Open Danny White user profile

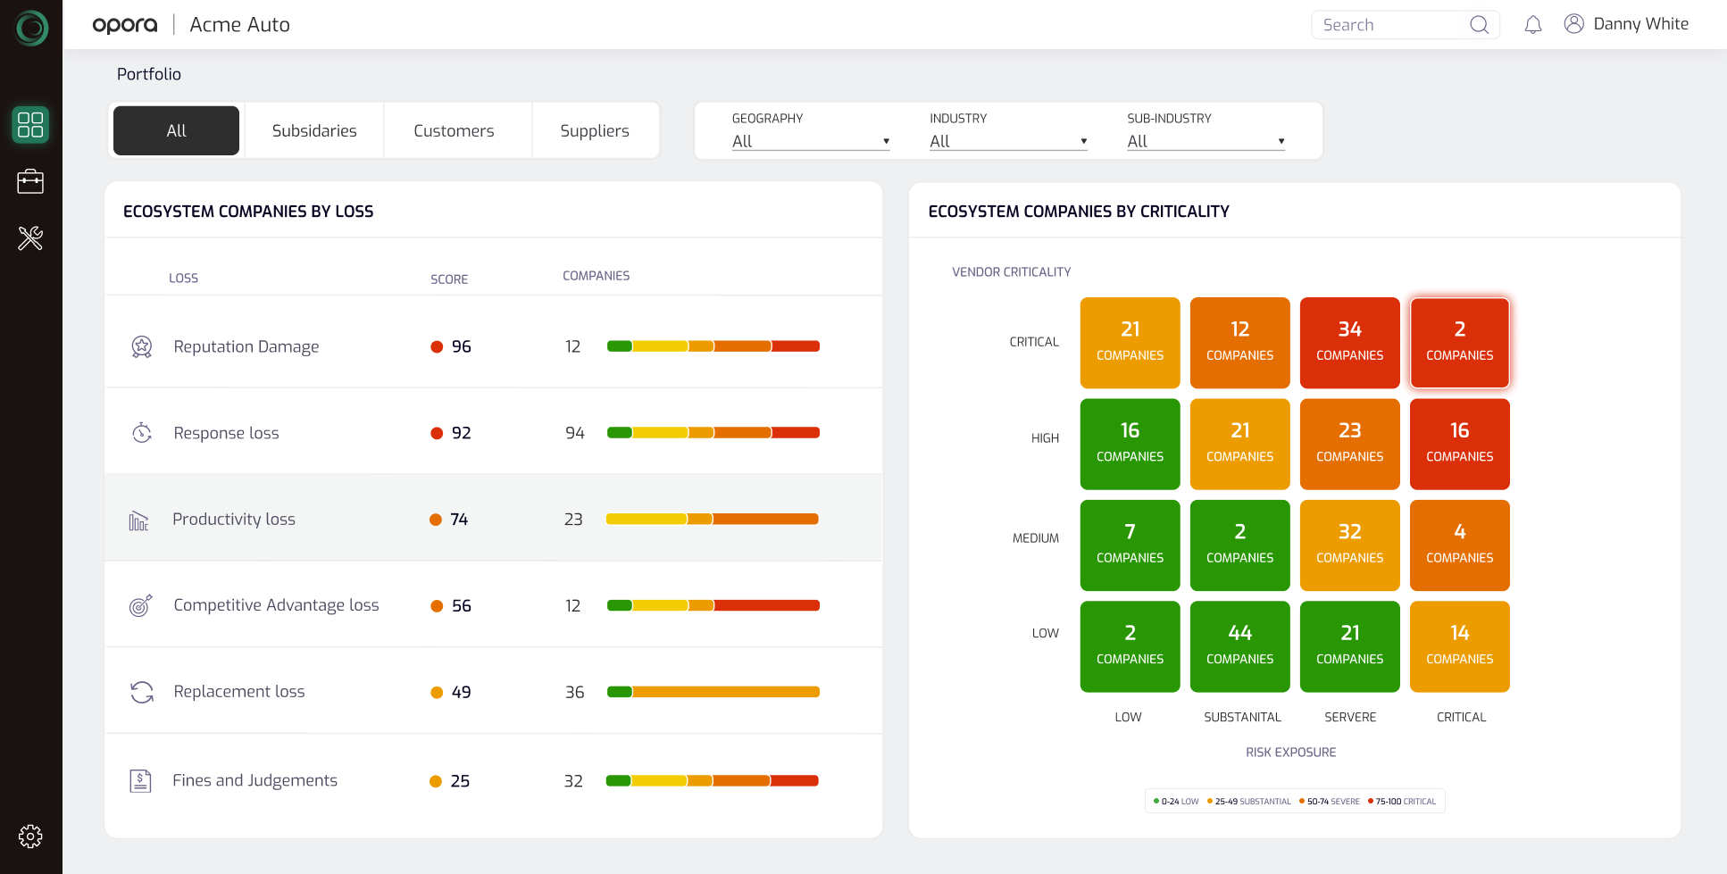pos(1627,24)
